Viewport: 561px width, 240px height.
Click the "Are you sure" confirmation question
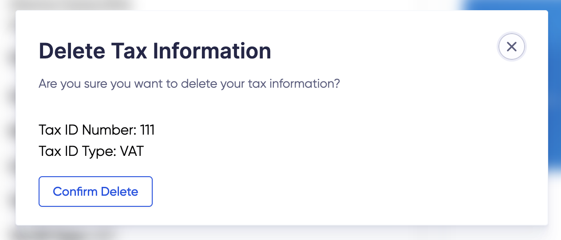tap(189, 84)
